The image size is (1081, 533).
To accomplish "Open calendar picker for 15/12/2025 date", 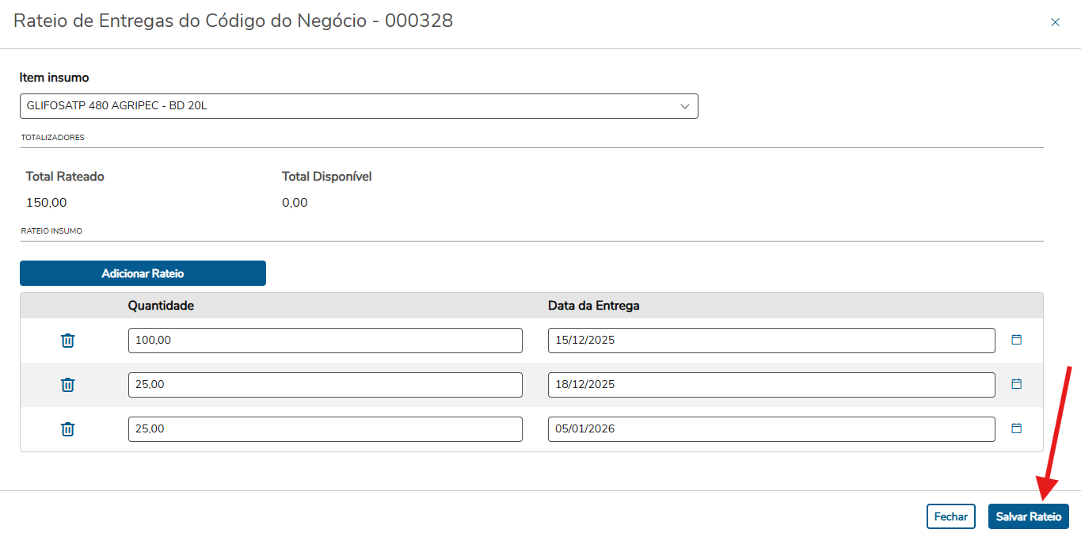I will point(1017,340).
